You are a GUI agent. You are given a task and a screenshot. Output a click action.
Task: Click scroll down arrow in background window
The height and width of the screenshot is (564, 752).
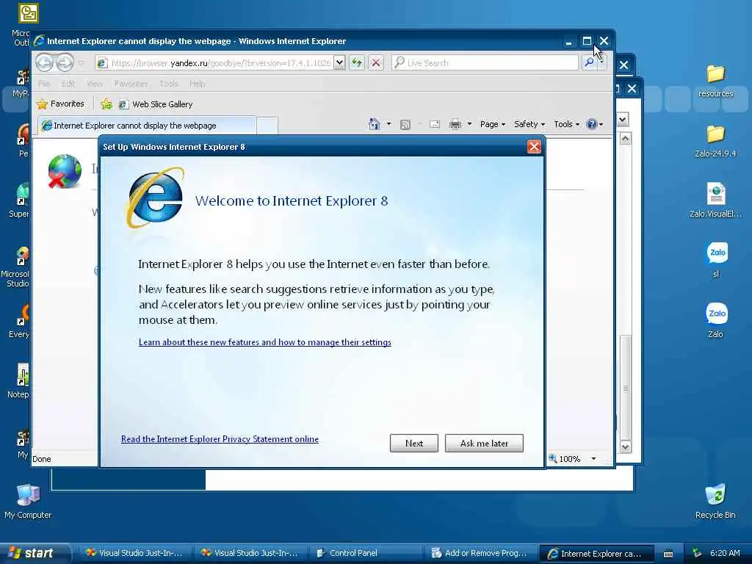pyautogui.click(x=626, y=447)
